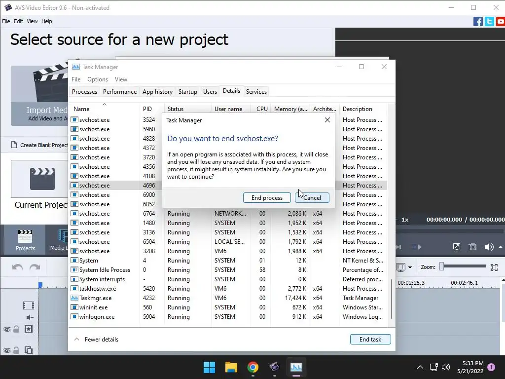Open AVS Video Editor Edit menu
Viewport: 505px width, 379px height.
(18, 21)
